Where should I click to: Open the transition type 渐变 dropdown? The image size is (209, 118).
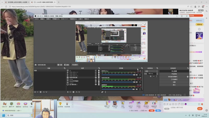click(x=151, y=71)
